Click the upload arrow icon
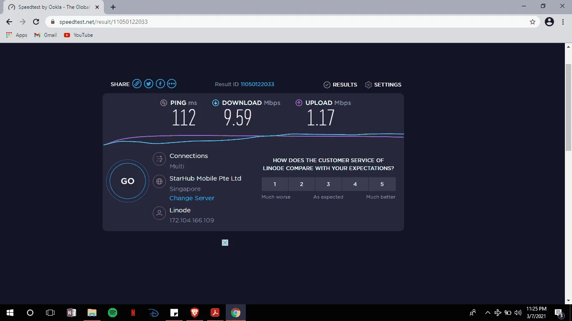 (299, 103)
